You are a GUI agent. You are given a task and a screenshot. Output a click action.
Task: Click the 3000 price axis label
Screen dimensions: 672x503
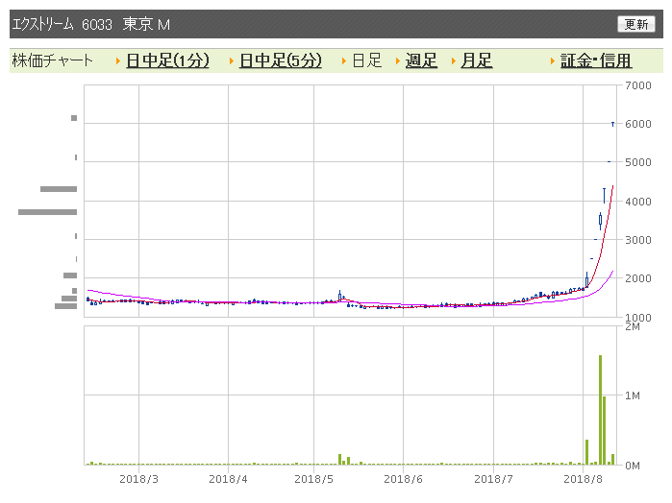[x=637, y=240]
